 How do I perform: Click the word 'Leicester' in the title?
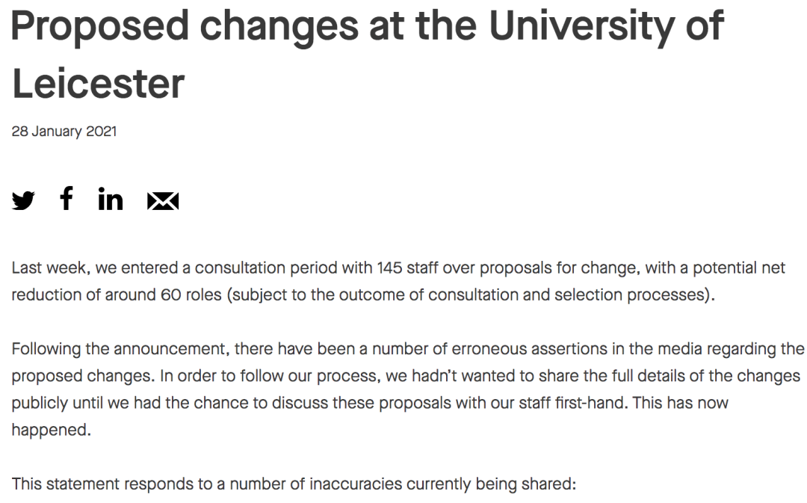point(98,84)
